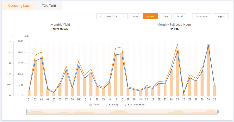
Task: Export the chart data
Action: pyautogui.click(x=221, y=16)
